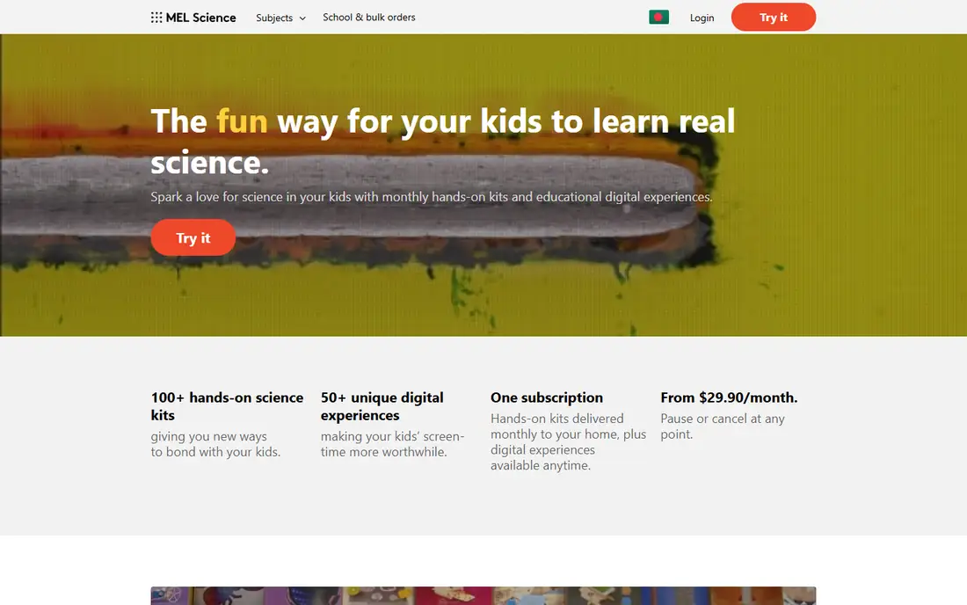Click the colorful kits image strip at bottom

(x=484, y=595)
